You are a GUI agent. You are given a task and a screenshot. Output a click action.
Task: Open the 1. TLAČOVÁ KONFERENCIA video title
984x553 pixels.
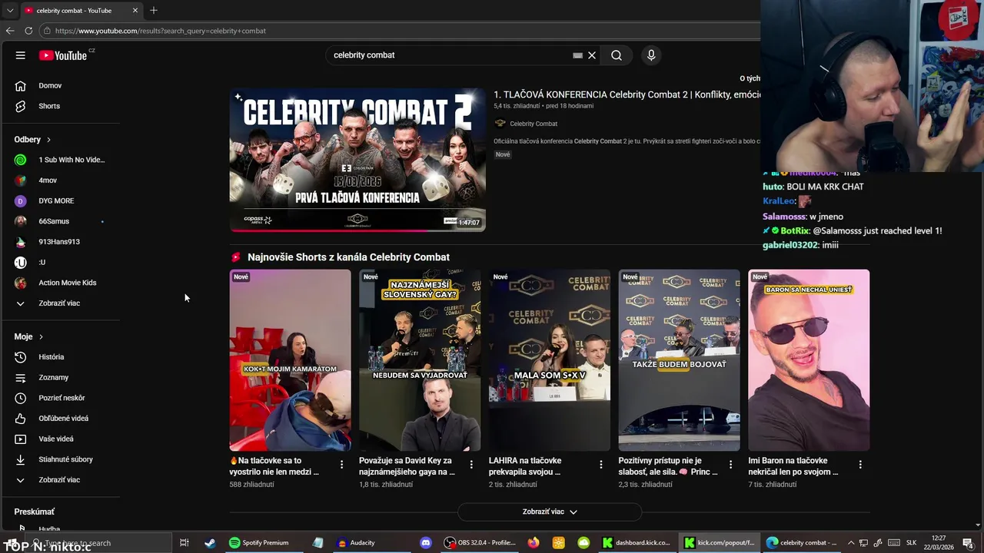(627, 94)
